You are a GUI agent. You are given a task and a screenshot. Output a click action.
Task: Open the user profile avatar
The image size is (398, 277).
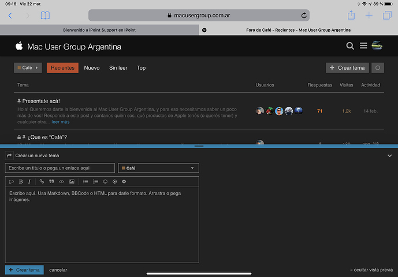point(377,46)
